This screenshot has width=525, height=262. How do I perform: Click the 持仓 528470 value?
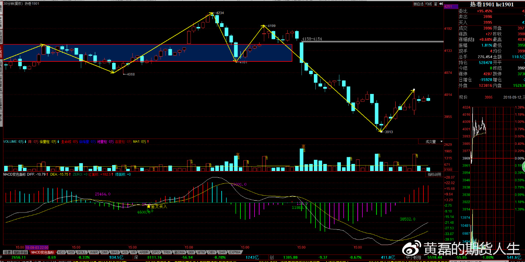[485, 63]
